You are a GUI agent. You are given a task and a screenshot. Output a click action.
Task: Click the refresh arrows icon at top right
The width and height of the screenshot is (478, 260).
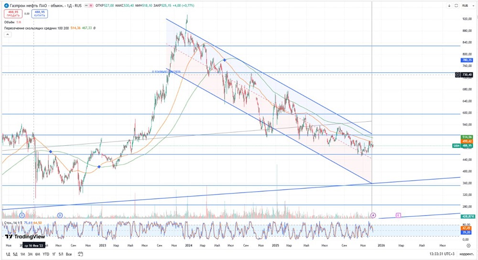click(x=456, y=5)
